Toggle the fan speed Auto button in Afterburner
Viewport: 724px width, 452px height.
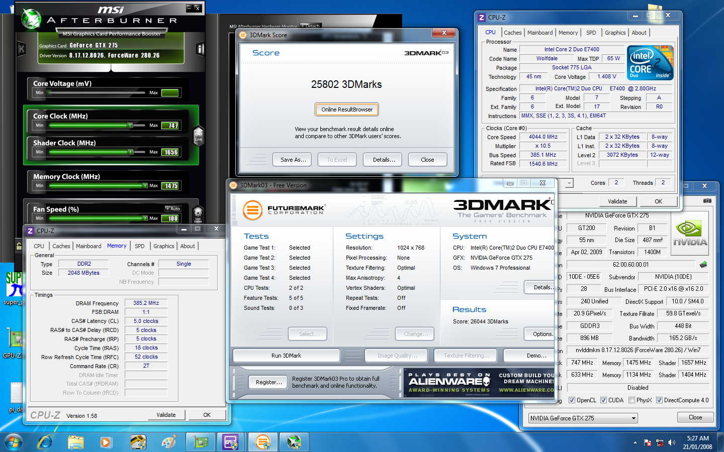173,208
